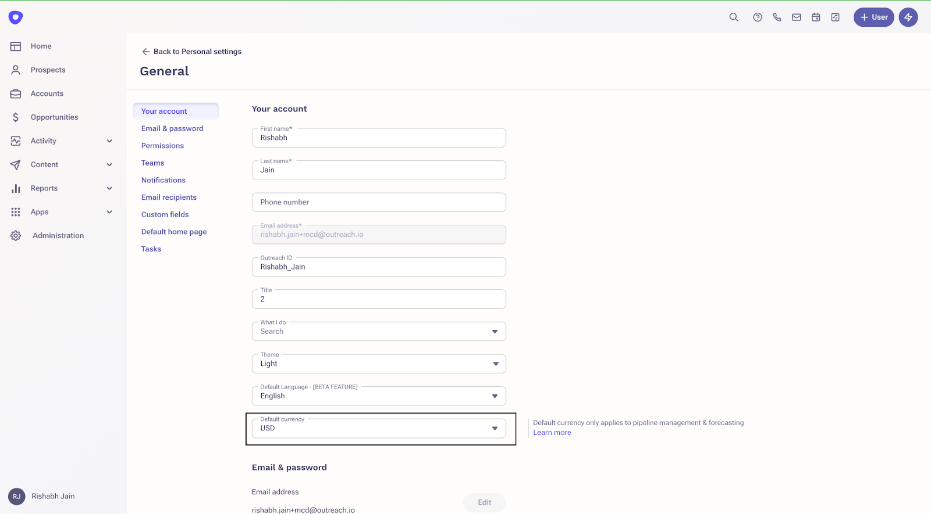
Task: Click the tasks checklist icon in header
Action: [x=836, y=17]
